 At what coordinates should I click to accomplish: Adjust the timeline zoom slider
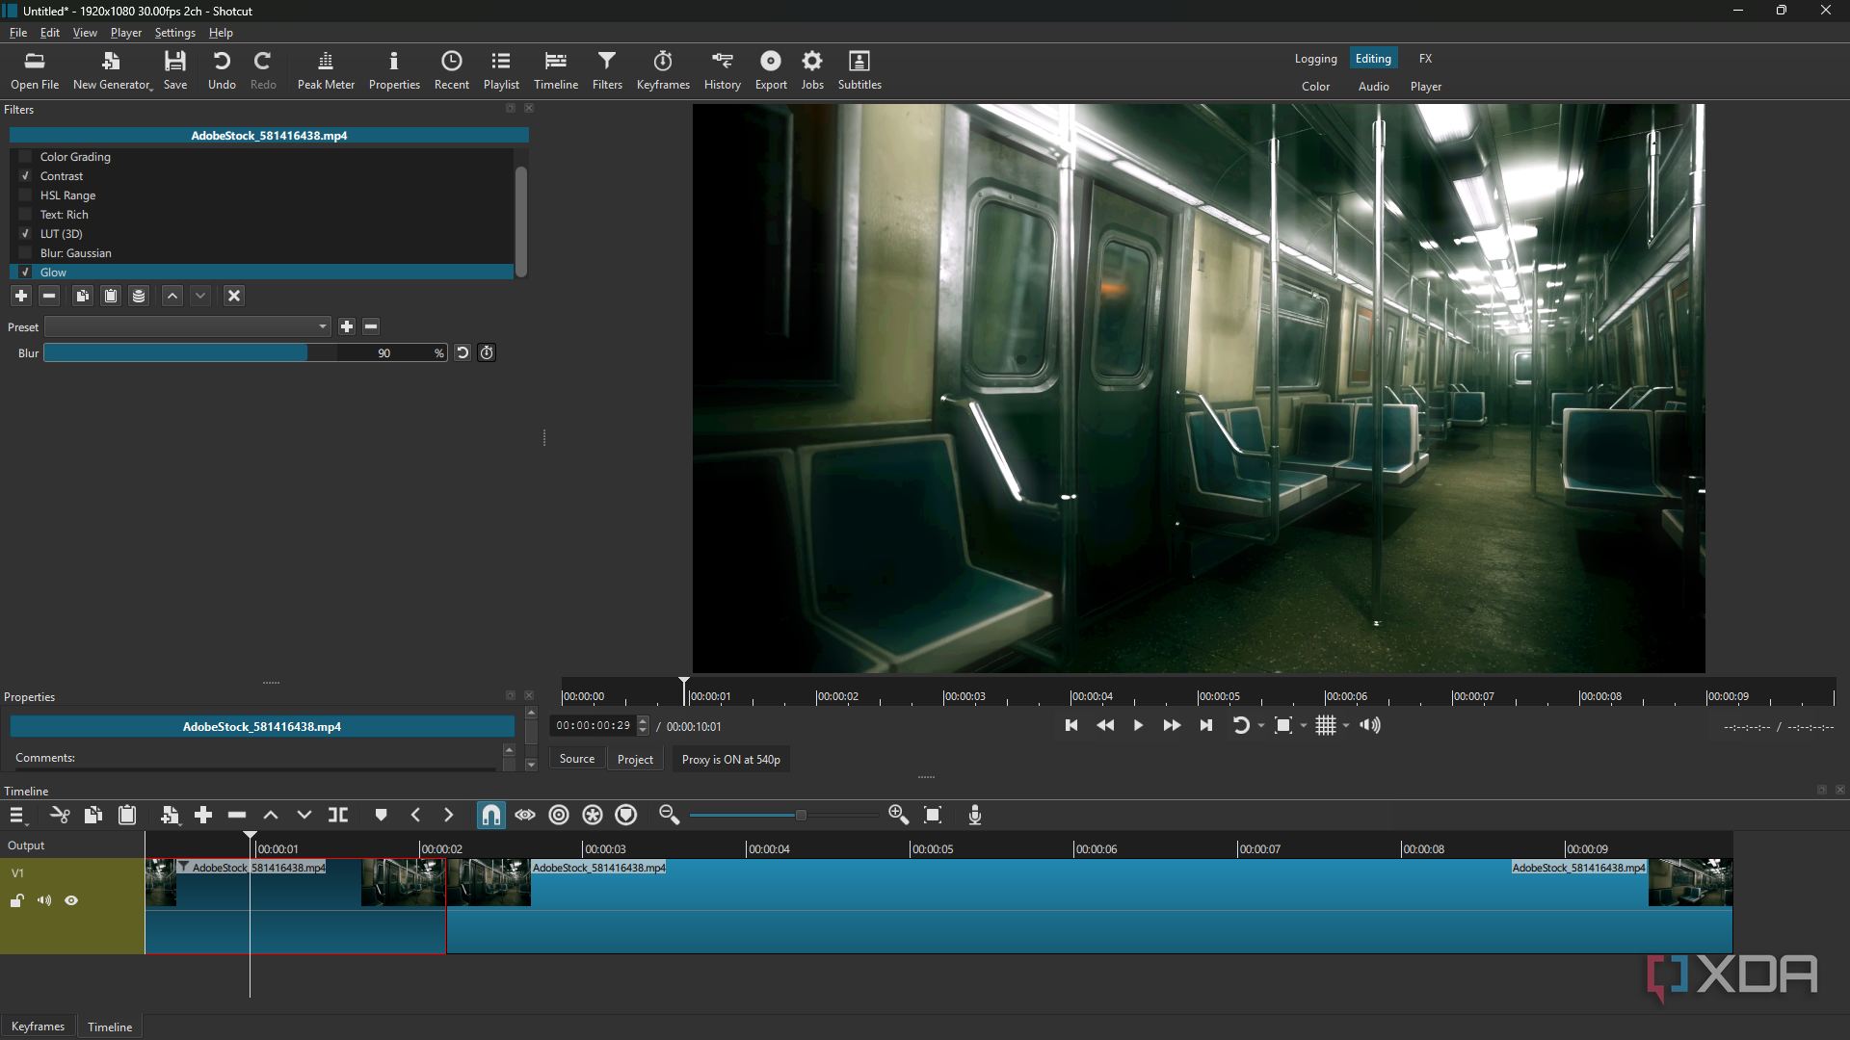pos(782,816)
